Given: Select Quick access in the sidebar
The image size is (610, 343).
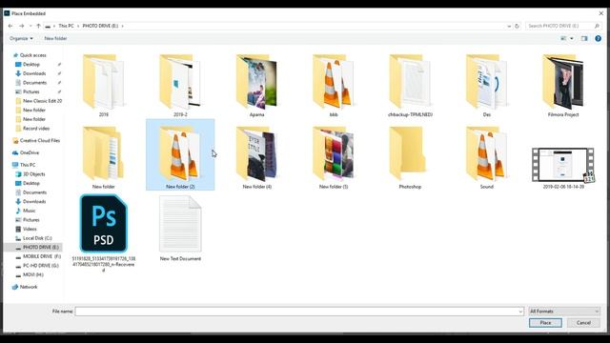Looking at the screenshot, I should [32, 55].
